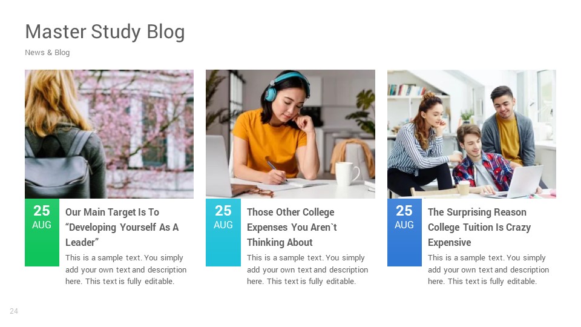The width and height of the screenshot is (581, 327).
Task: Open the "Those Other College Expenses" headline
Action: pyautogui.click(x=292, y=227)
